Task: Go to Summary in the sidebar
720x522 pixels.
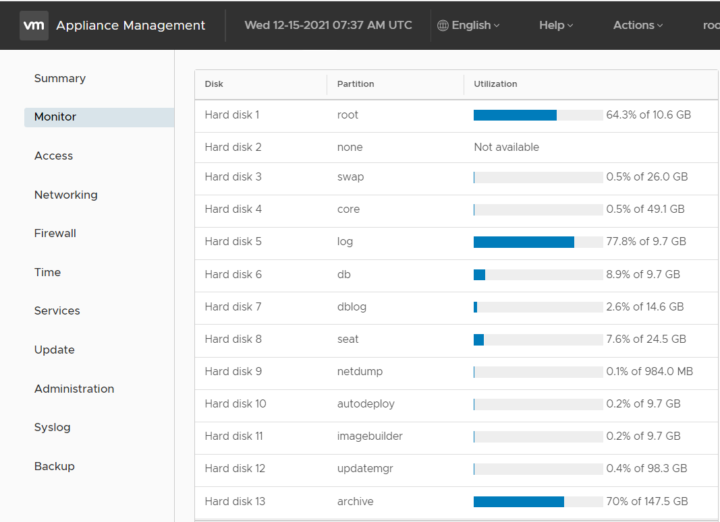Action: point(60,78)
